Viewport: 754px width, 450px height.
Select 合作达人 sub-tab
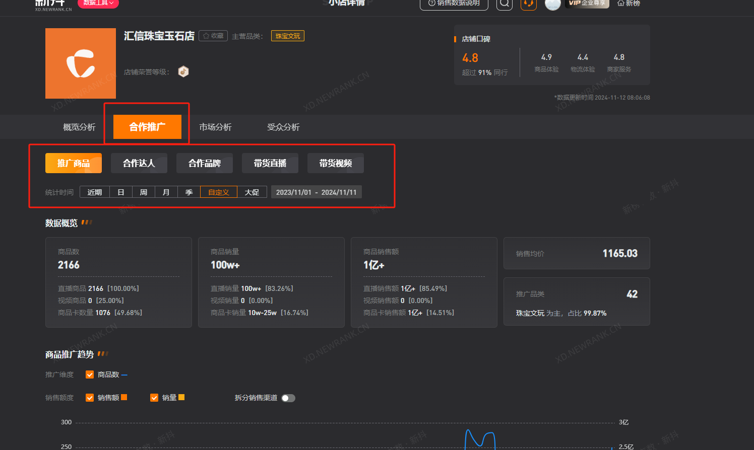[x=139, y=163]
